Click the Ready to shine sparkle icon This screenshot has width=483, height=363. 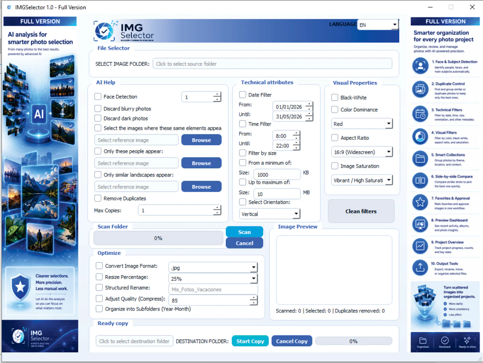click(467, 340)
